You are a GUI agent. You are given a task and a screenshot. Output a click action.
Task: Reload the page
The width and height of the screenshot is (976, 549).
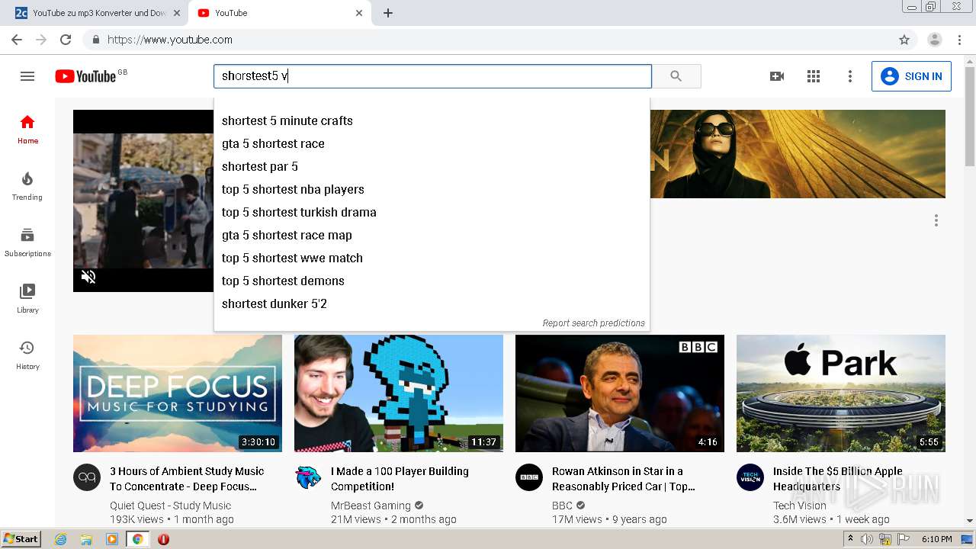click(x=66, y=40)
